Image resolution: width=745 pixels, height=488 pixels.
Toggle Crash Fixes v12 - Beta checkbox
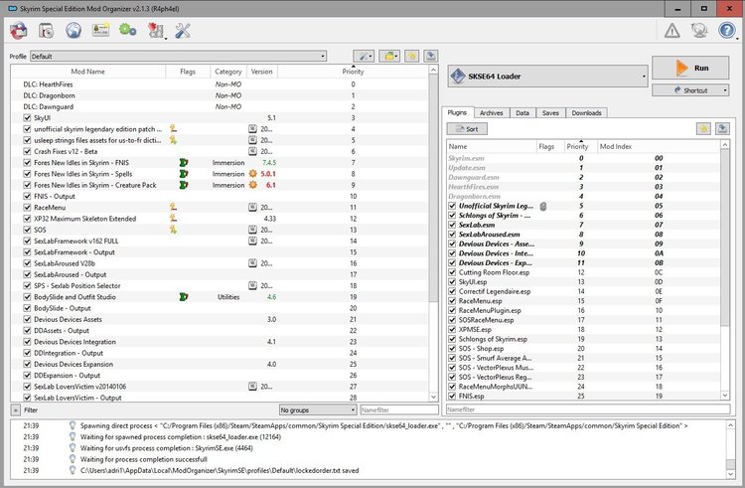coord(27,152)
